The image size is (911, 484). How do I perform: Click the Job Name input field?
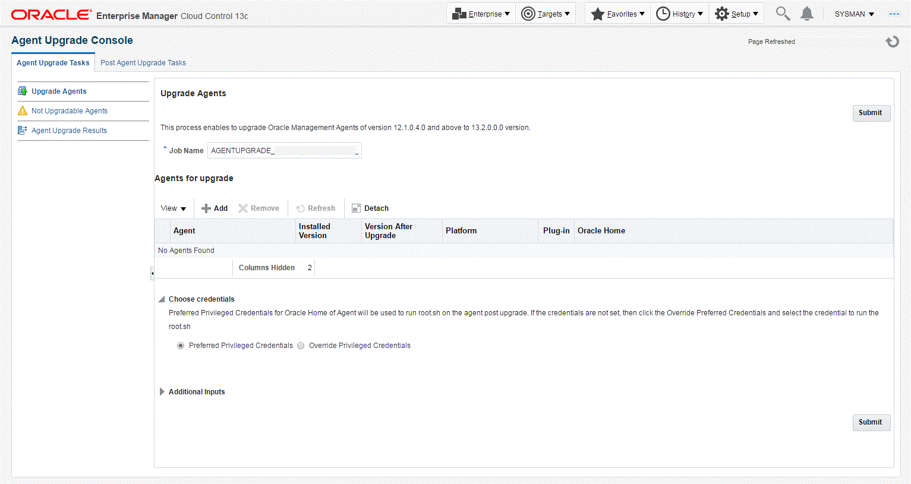point(285,150)
